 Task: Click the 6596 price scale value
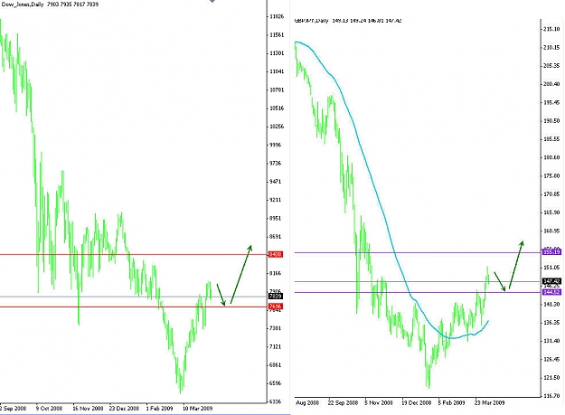[277, 383]
